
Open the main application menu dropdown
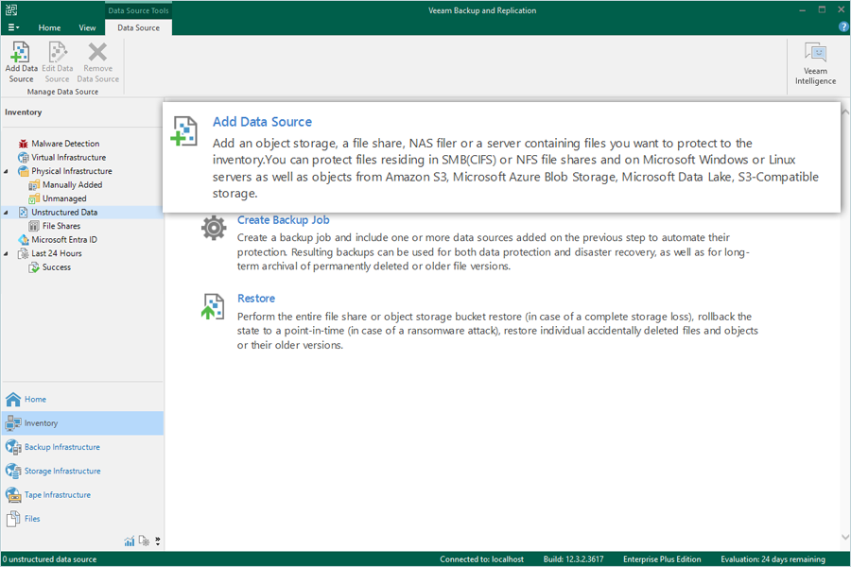click(x=13, y=27)
